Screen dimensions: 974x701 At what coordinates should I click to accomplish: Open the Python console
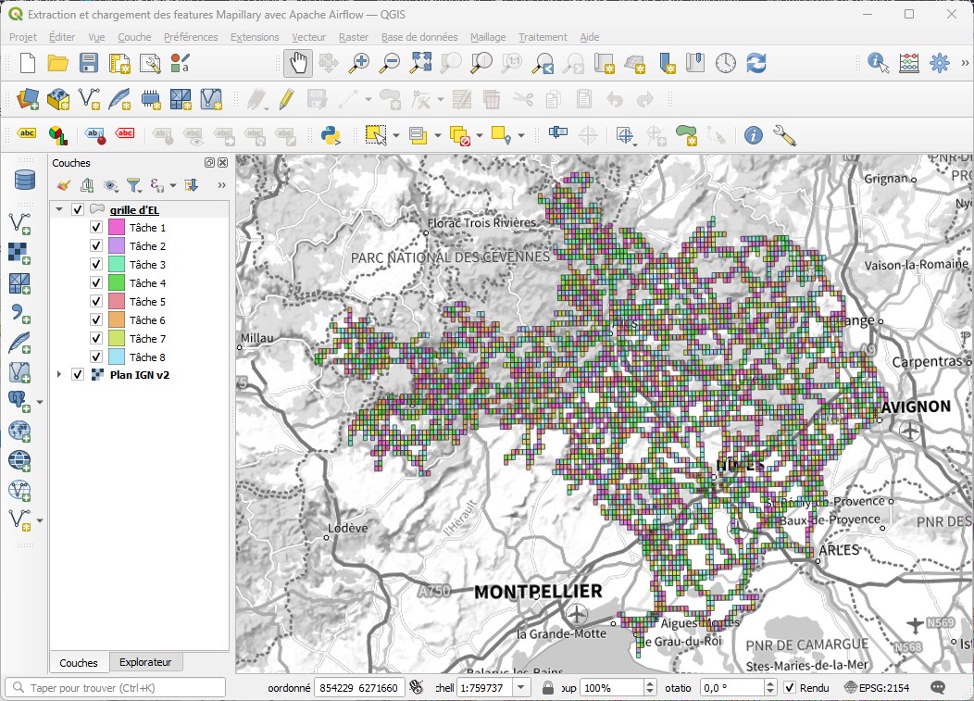coord(331,135)
